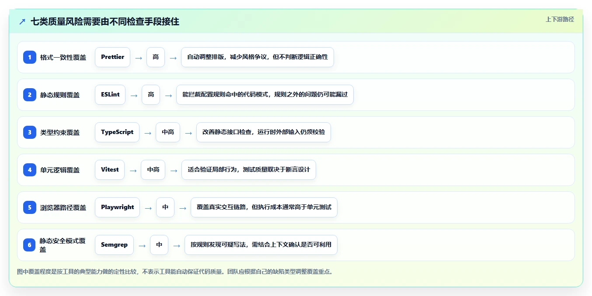The height and width of the screenshot is (296, 592).
Task: Click the 浏览器路径覆盖 label
Action: click(x=63, y=207)
